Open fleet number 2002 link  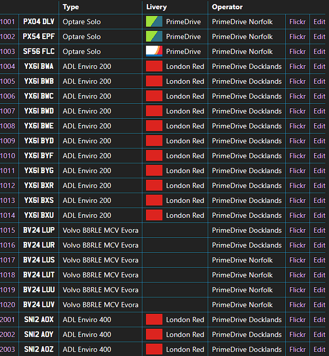pyautogui.click(x=8, y=334)
